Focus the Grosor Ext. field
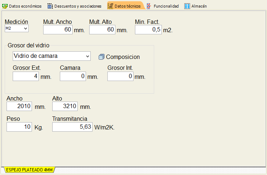Viewport: 267px width, 175px height. point(26,76)
